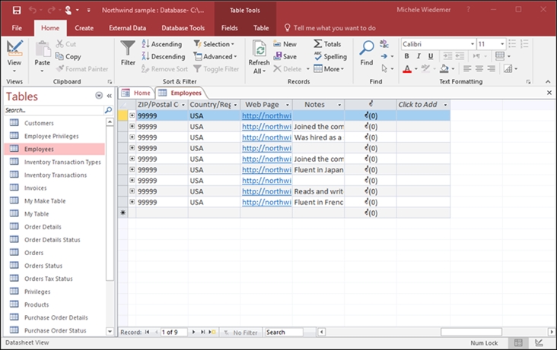This screenshot has height=350, width=557.
Task: Collapse the Tables navigation pane
Action: (x=110, y=96)
